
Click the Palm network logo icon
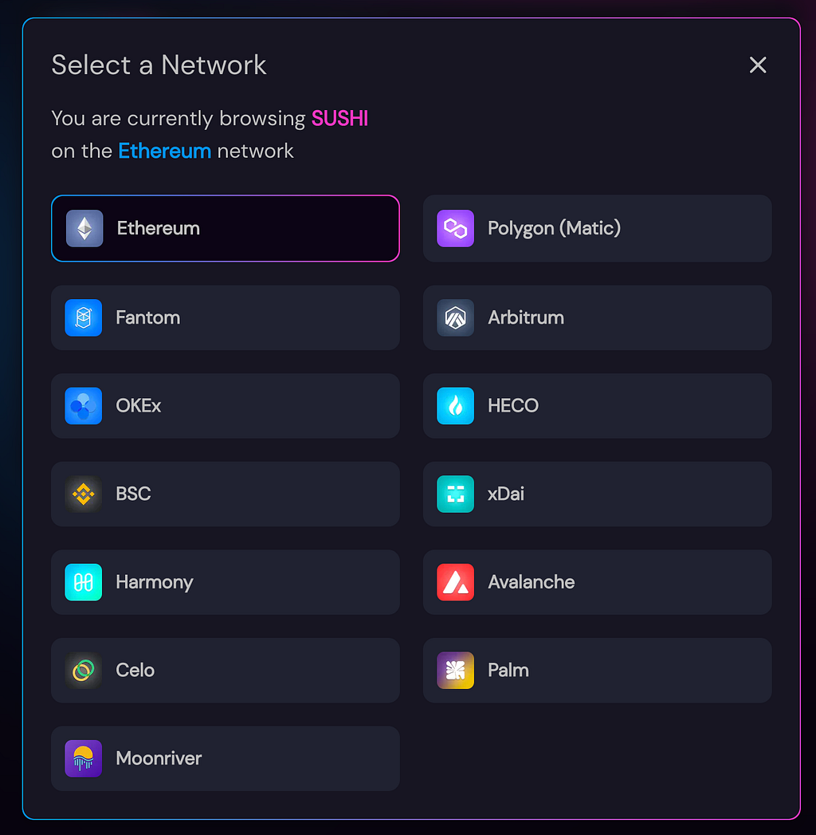tap(455, 671)
